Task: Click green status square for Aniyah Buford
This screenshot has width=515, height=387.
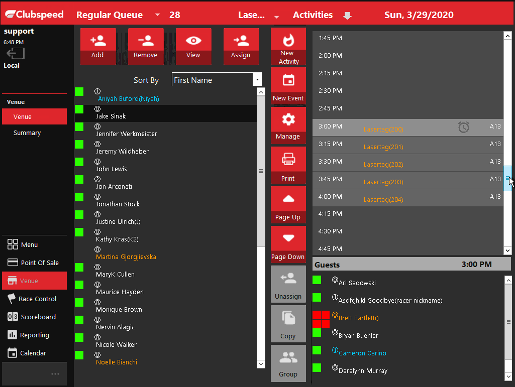Action: 79,91
